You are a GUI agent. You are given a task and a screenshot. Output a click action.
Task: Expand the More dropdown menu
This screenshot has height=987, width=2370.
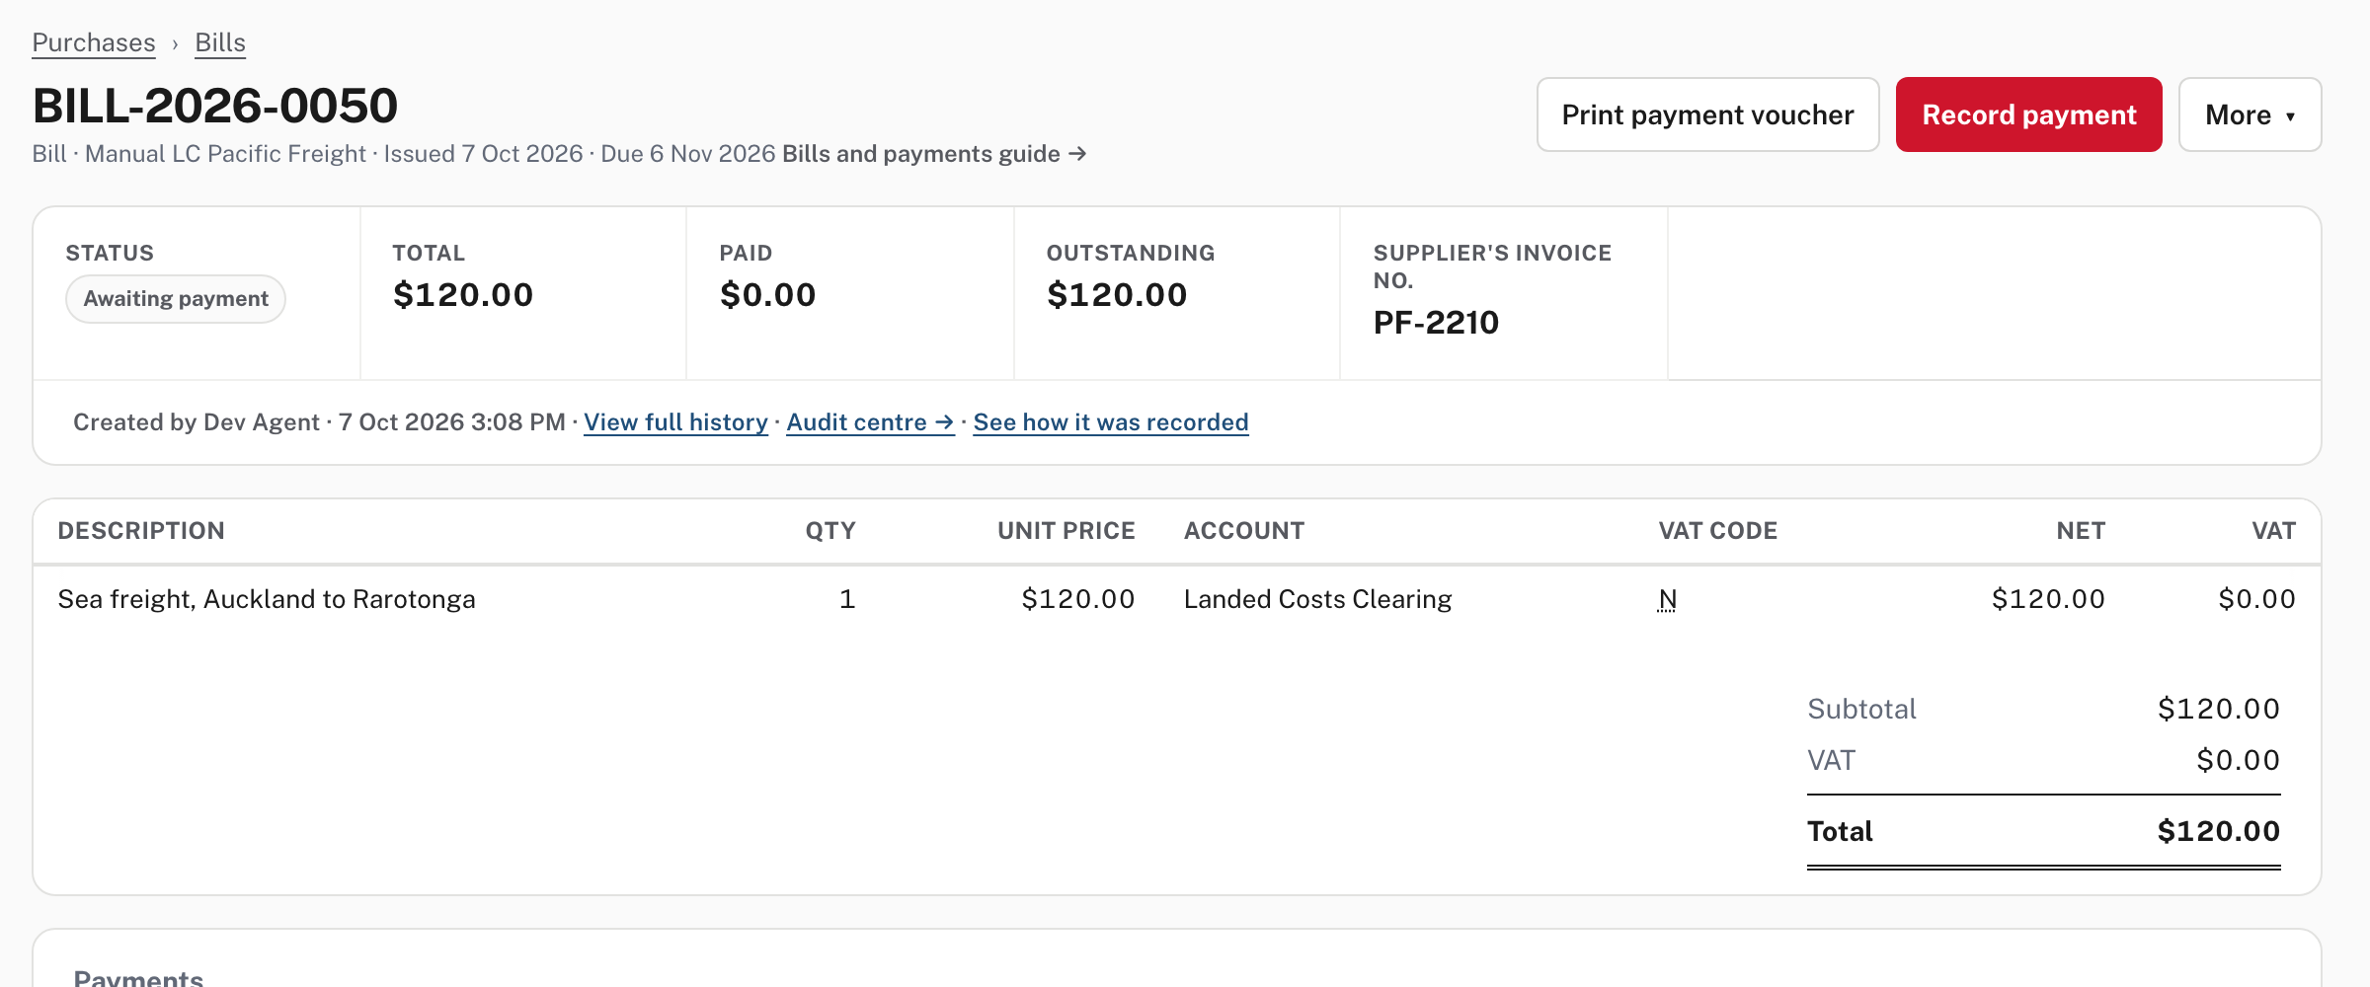[x=2251, y=114]
